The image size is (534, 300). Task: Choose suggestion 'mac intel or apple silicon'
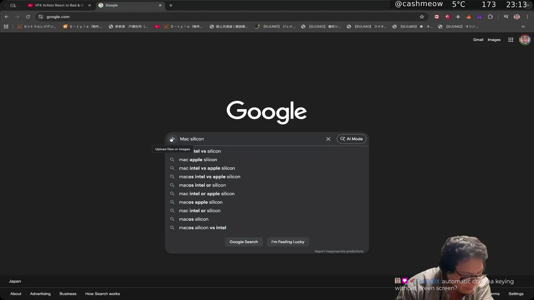coord(267,194)
